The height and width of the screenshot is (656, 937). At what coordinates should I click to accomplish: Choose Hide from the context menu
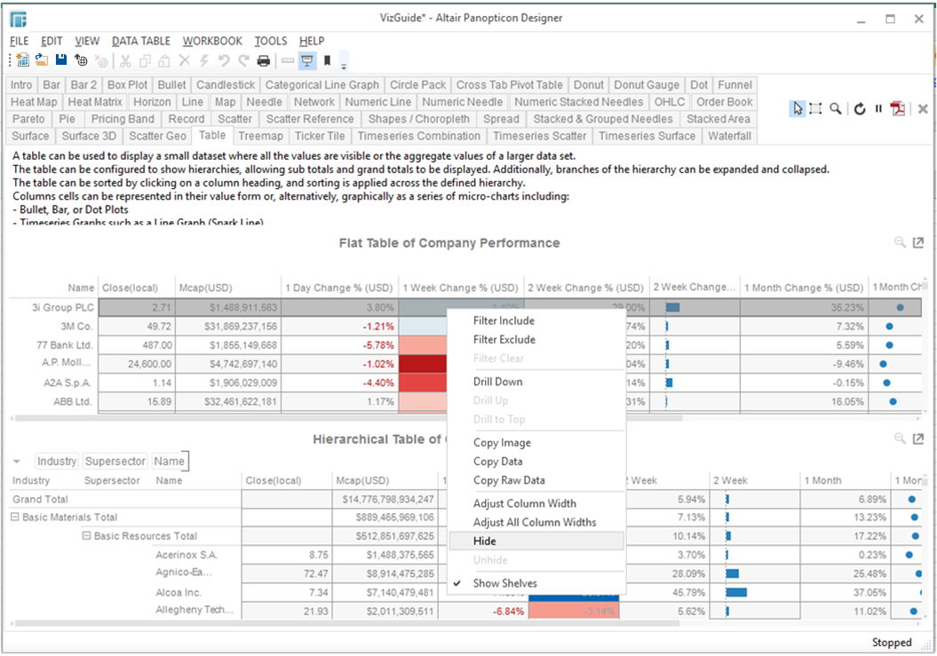click(x=485, y=541)
